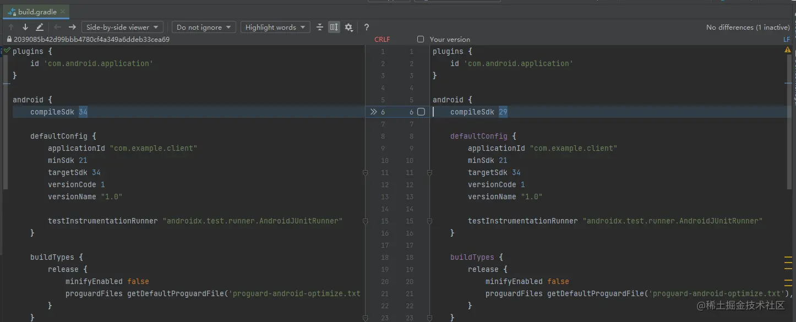Click minSdk 21 in left pane
The image size is (796, 322).
point(68,160)
